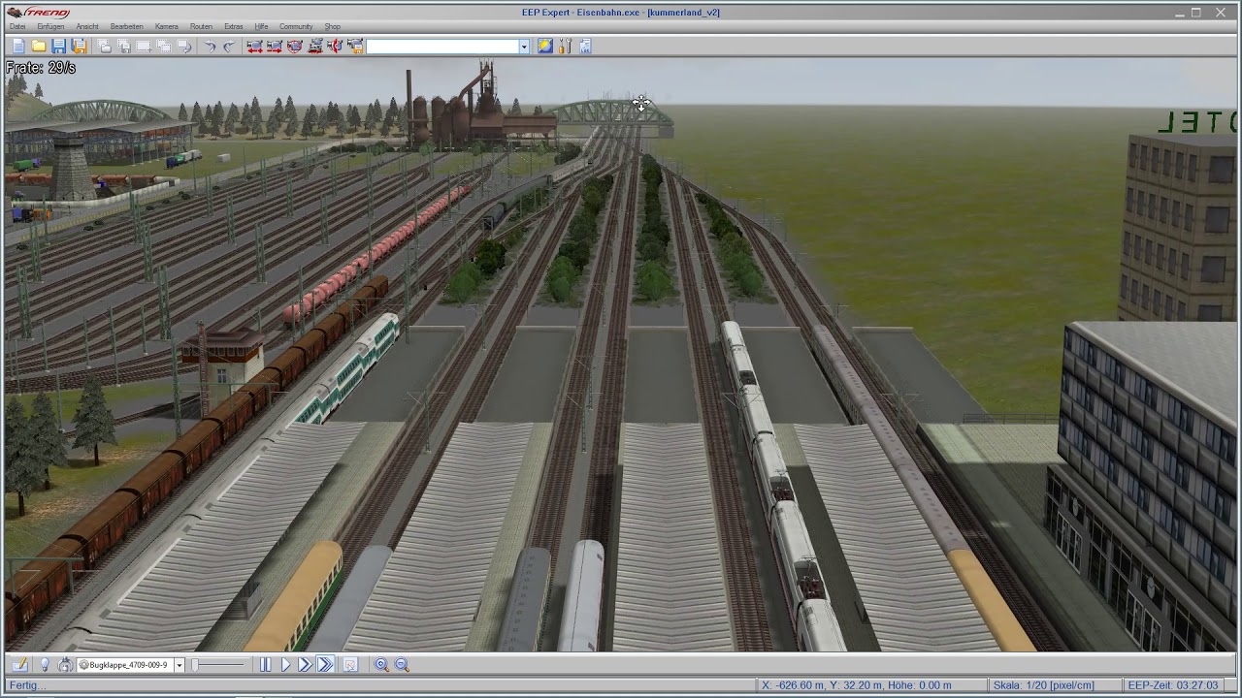Click the EEP-Zeit clock readout

[x=1172, y=685]
